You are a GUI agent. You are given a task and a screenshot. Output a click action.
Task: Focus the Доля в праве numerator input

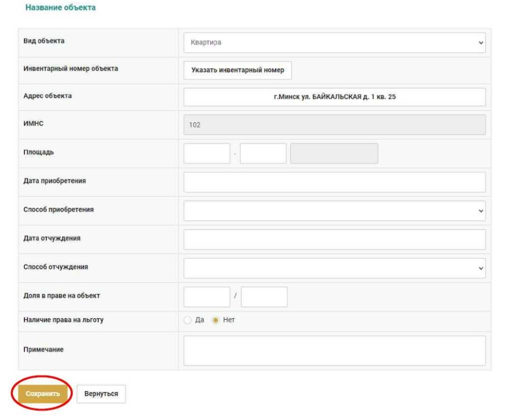(207, 297)
